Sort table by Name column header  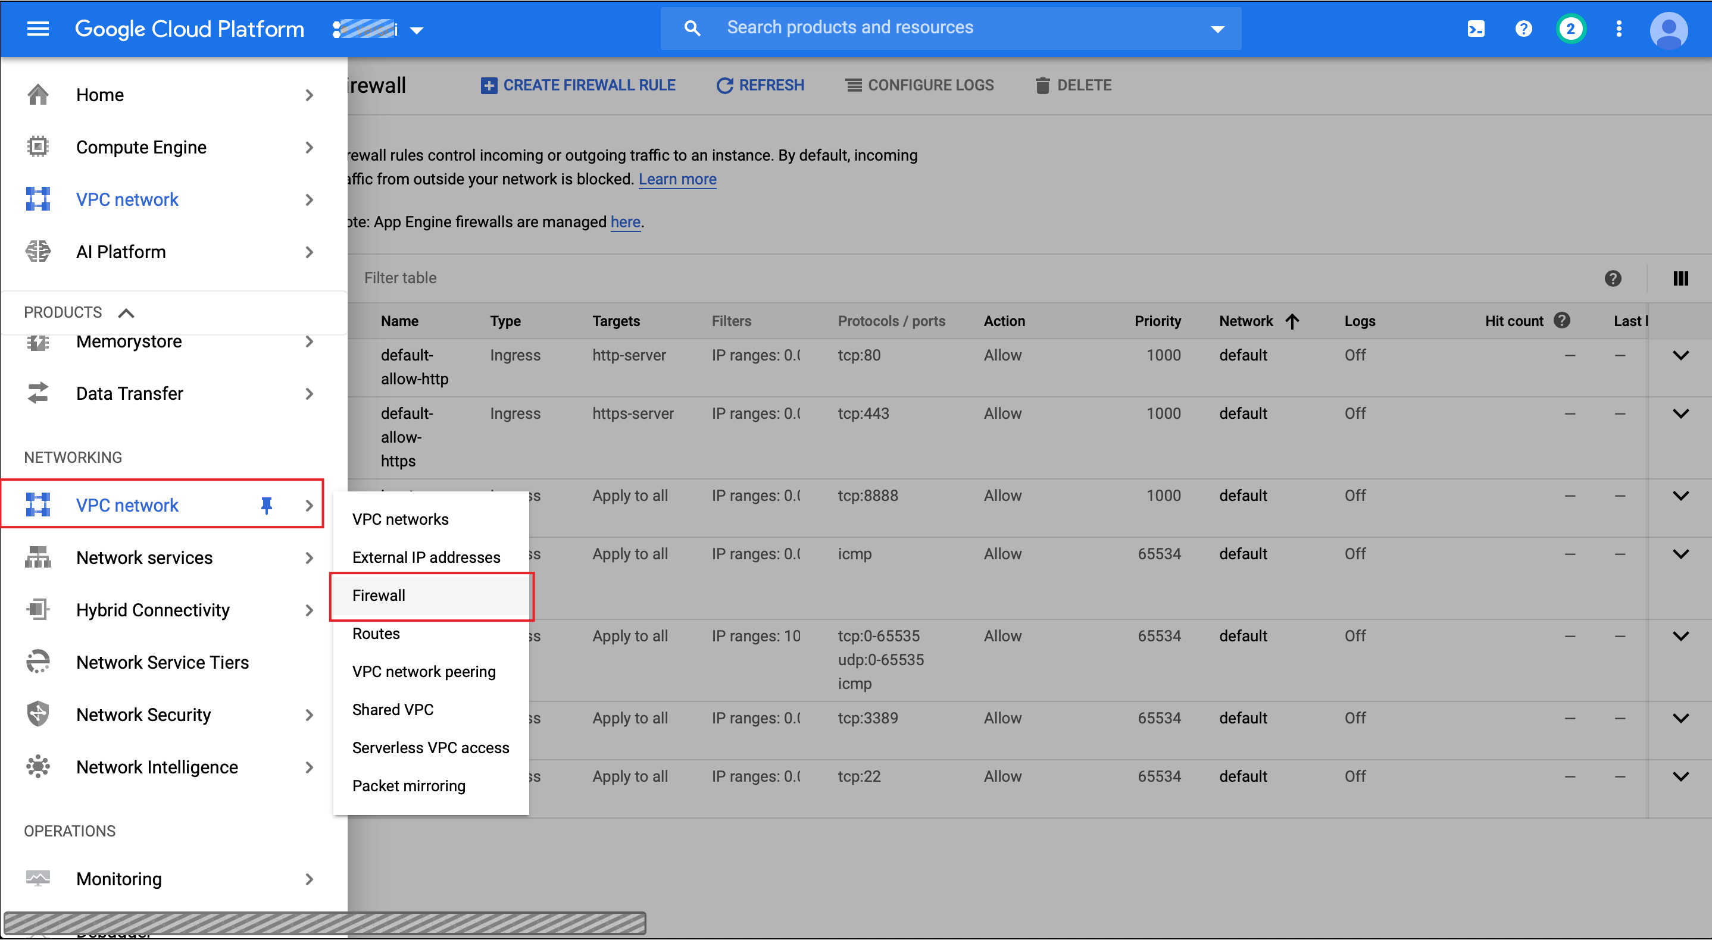[x=399, y=321]
